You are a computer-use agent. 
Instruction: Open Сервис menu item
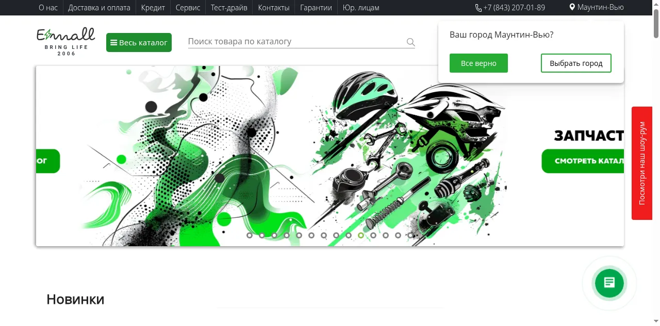click(x=188, y=8)
